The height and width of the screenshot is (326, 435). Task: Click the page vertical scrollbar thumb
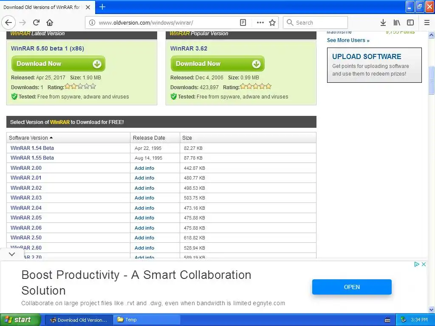(432, 80)
